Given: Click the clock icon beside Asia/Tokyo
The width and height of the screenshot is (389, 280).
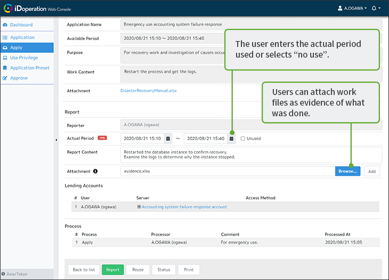Looking at the screenshot, I should pyautogui.click(x=3, y=274).
